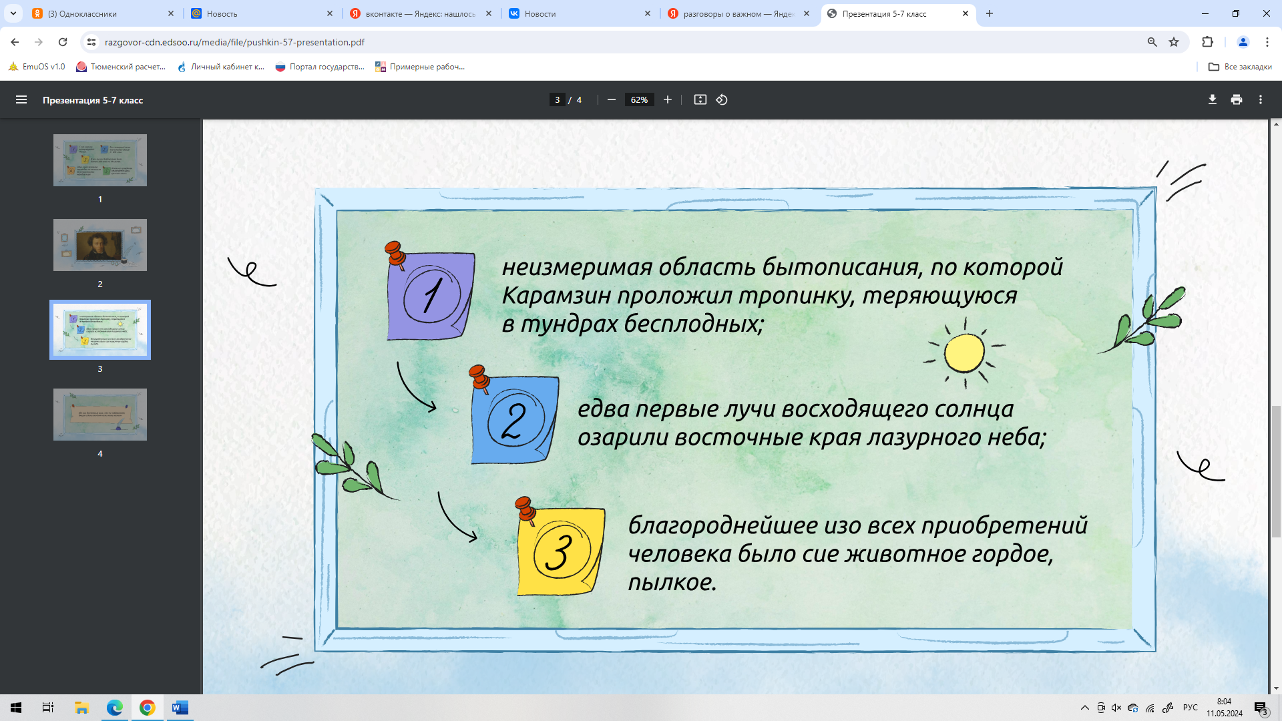Select page 4 thumbnail
The width and height of the screenshot is (1282, 721).
coord(100,415)
